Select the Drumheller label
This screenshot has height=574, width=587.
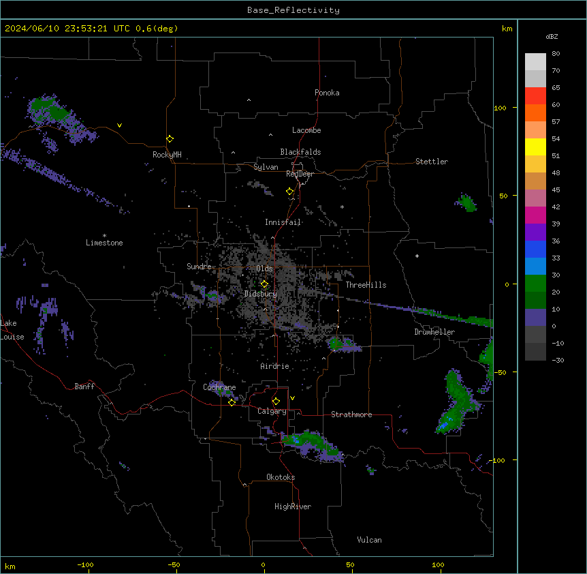coord(434,332)
